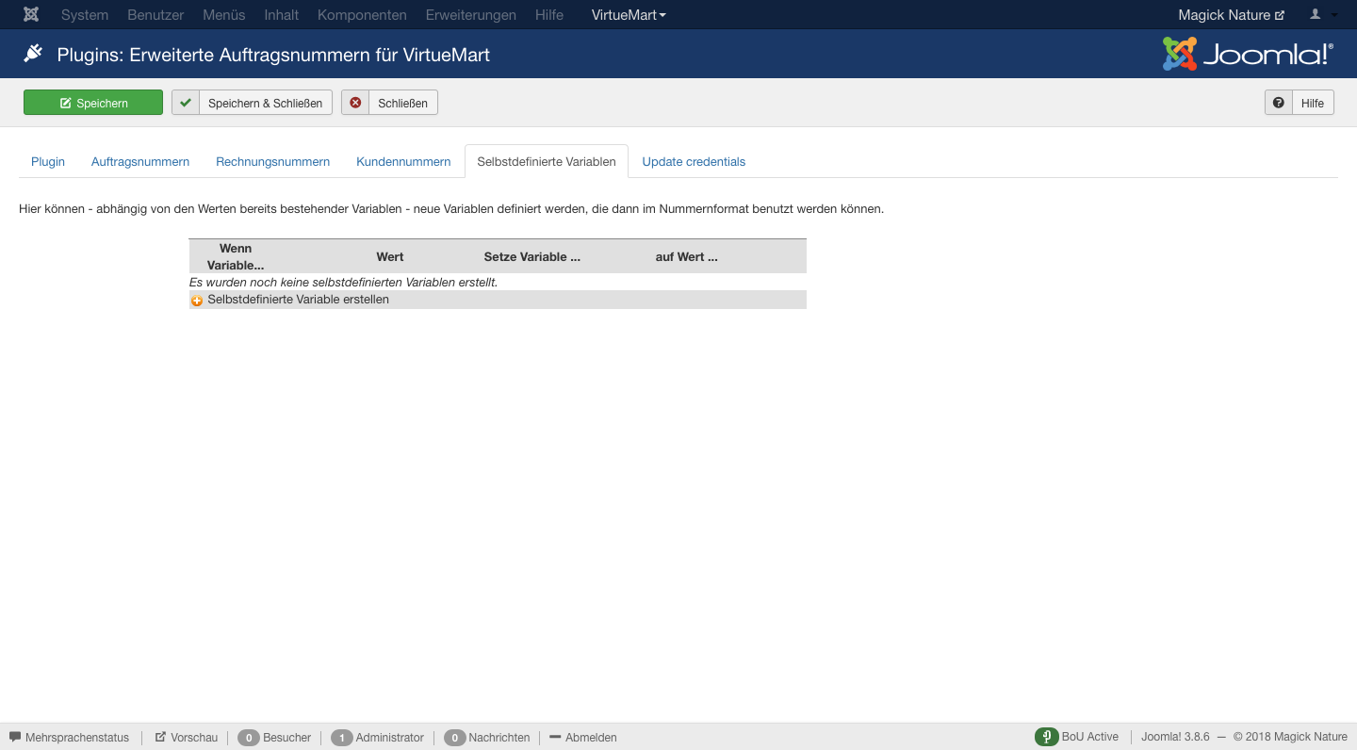The width and height of the screenshot is (1357, 750).
Task: Expand the VirtueMart dropdown menu
Action: click(629, 15)
